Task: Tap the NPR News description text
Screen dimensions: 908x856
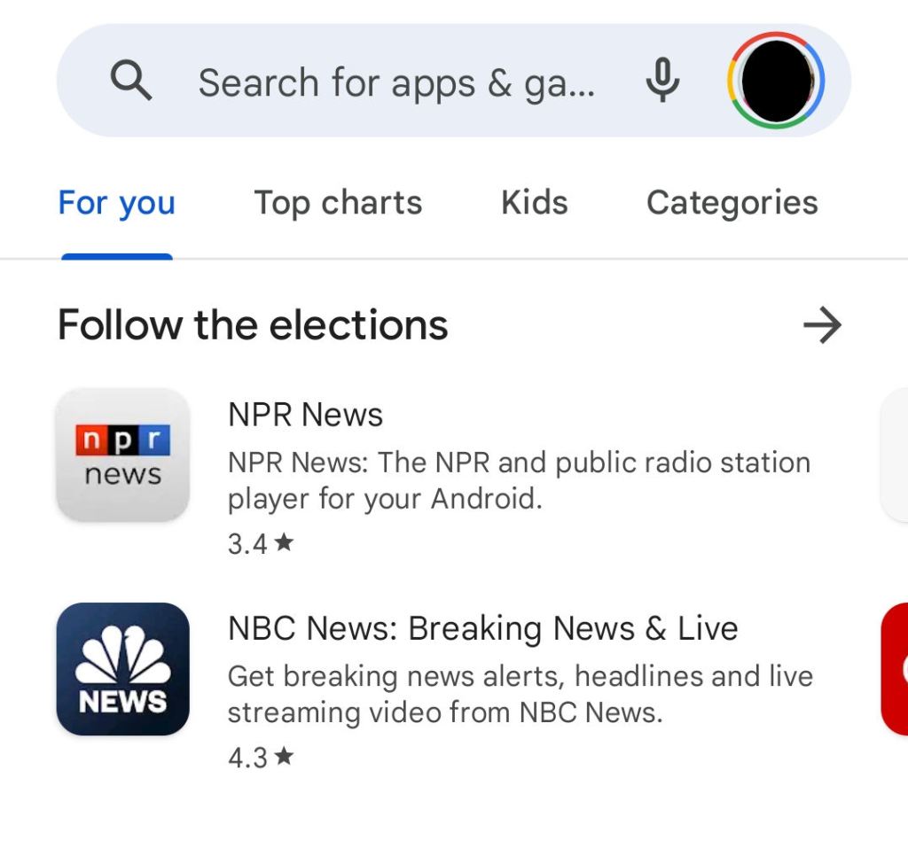Action: click(x=519, y=480)
